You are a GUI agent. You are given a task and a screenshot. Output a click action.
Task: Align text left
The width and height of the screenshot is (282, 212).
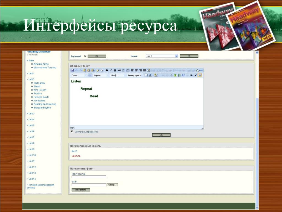tap(132, 70)
